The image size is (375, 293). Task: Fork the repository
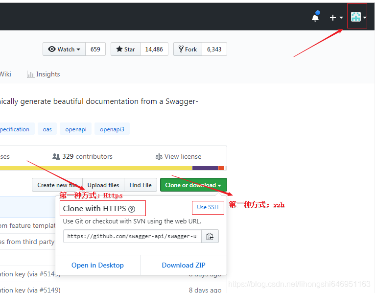[x=187, y=49]
